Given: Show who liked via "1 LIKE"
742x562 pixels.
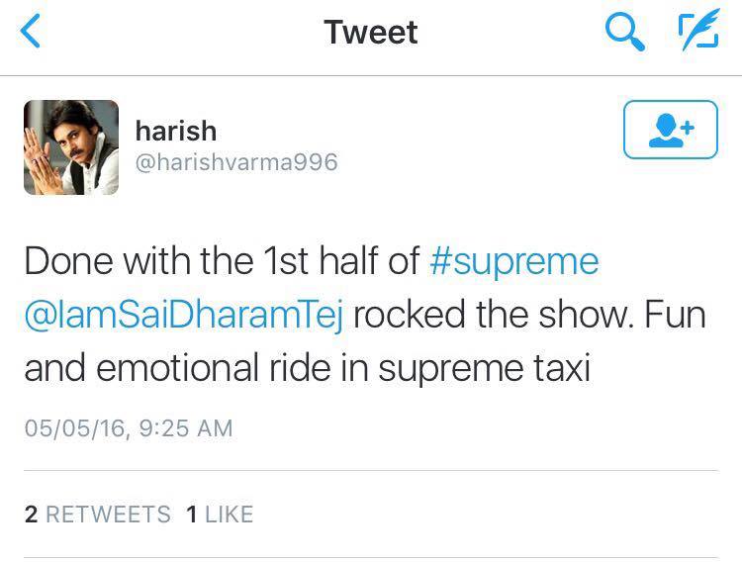Looking at the screenshot, I should [220, 515].
